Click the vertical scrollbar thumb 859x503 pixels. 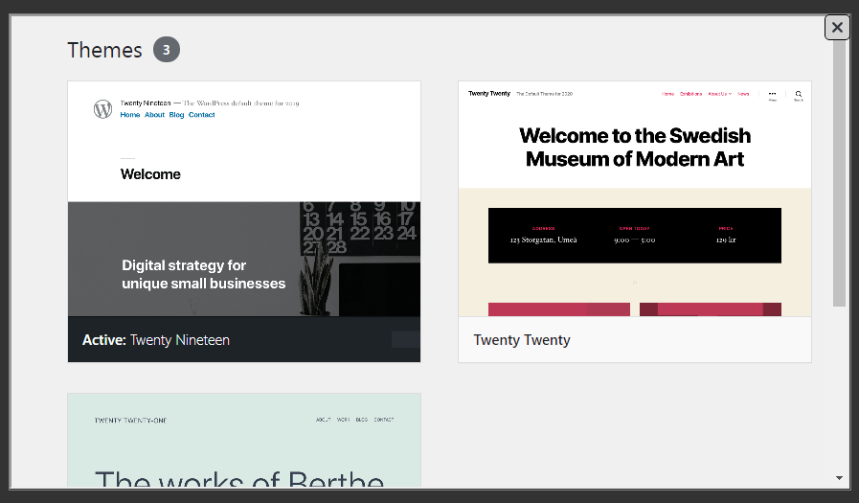point(839,172)
